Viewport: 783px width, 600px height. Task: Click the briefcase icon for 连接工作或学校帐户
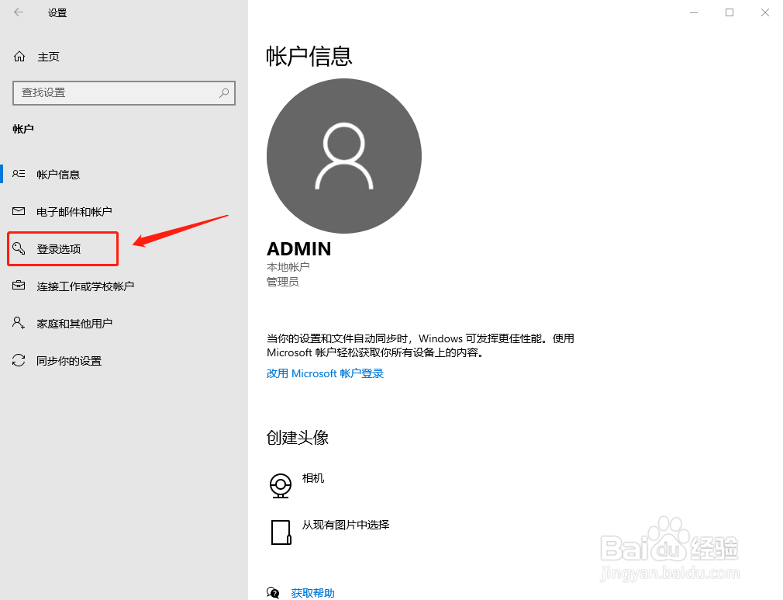(x=19, y=286)
